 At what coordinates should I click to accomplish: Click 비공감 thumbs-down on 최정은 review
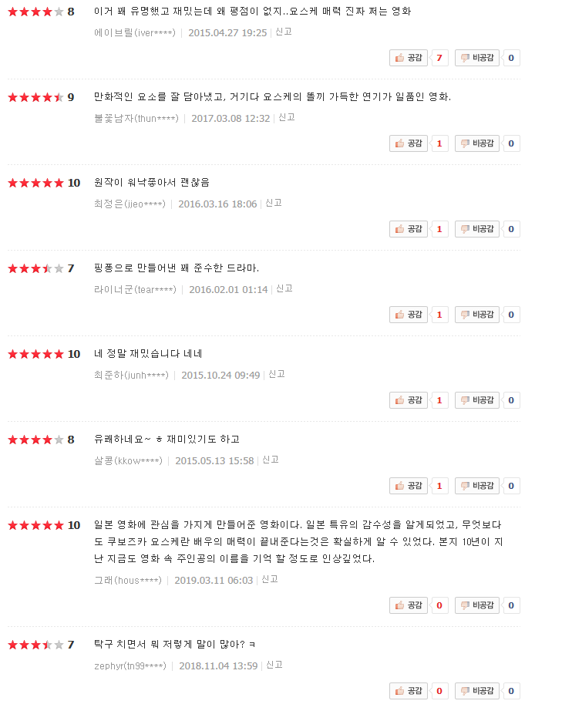tap(476, 229)
